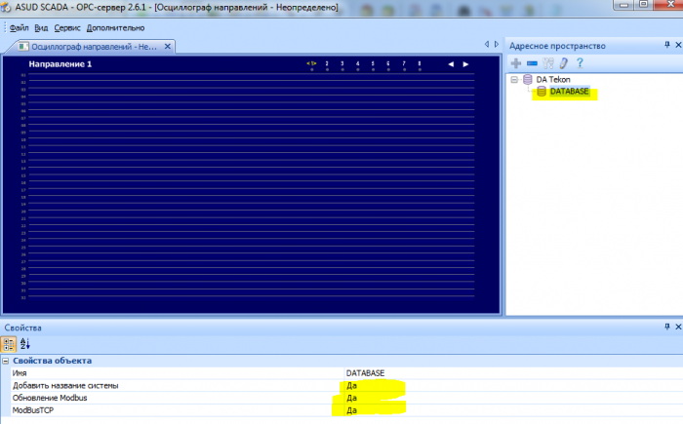The height and width of the screenshot is (424, 683).
Task: Collapse the Свойства объекта group
Action: click(x=6, y=361)
